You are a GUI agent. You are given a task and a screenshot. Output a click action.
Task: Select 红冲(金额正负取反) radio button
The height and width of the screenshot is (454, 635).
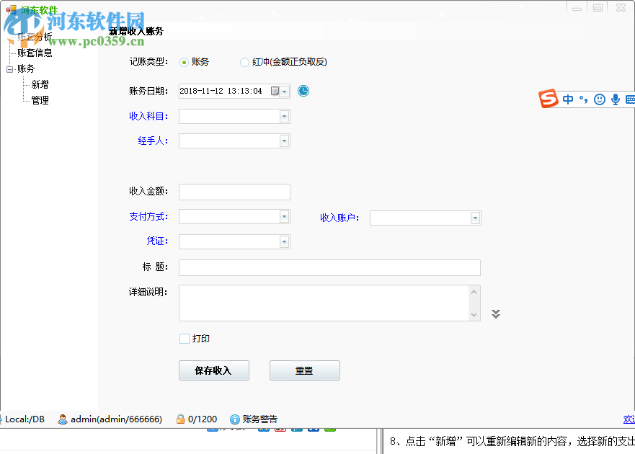click(x=244, y=63)
